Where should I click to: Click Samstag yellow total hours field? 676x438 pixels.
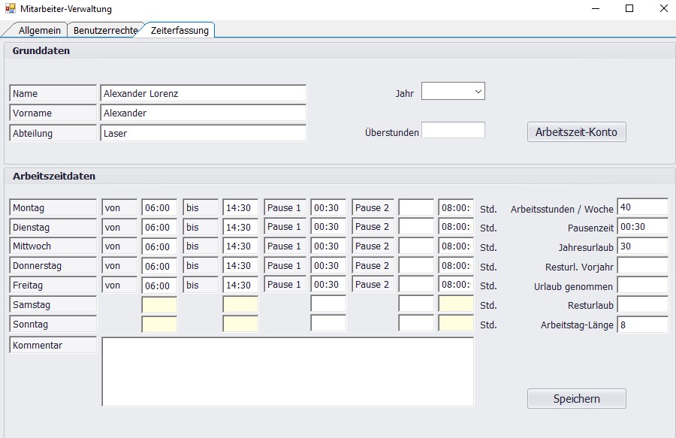point(456,304)
